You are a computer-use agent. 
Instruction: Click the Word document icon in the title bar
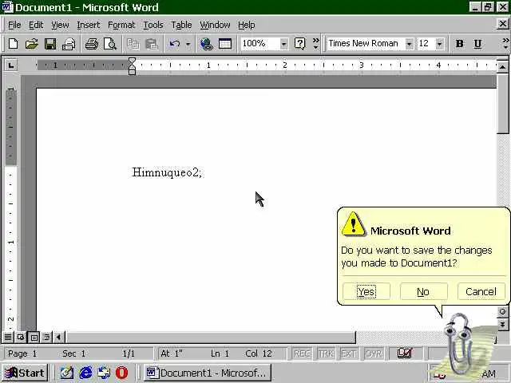[7, 7]
